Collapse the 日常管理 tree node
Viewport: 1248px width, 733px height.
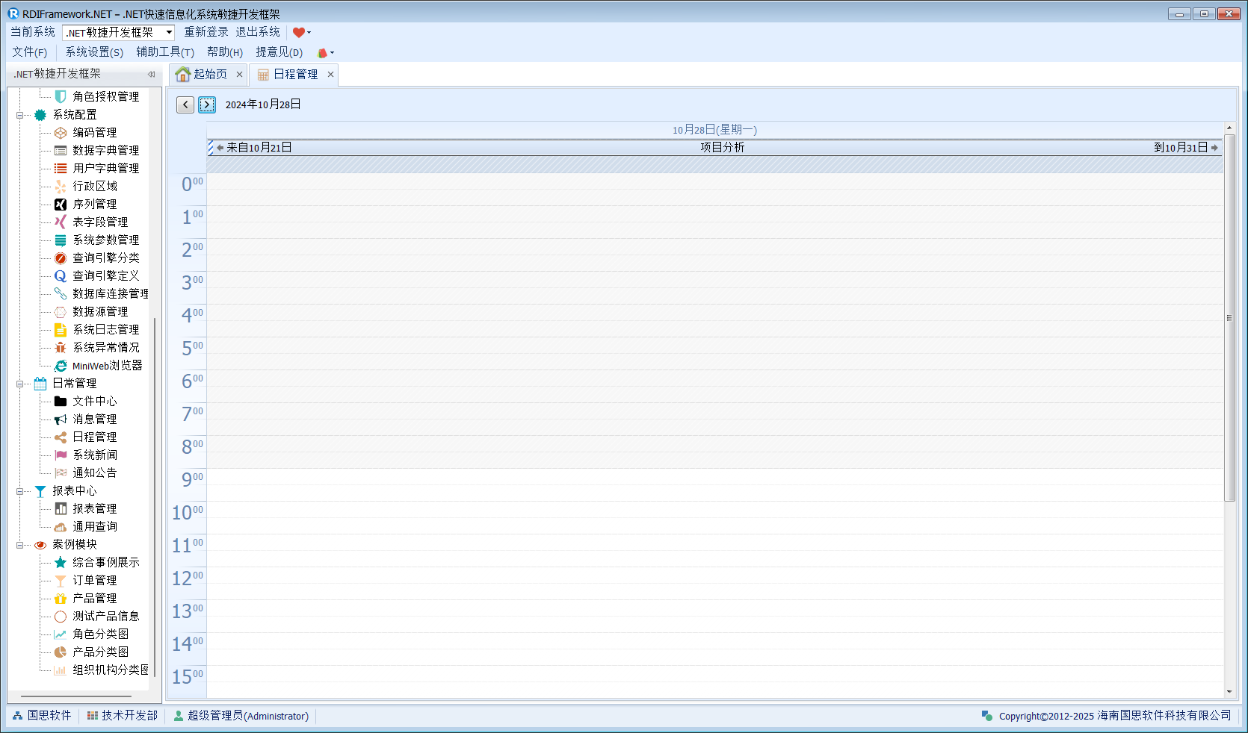[20, 384]
